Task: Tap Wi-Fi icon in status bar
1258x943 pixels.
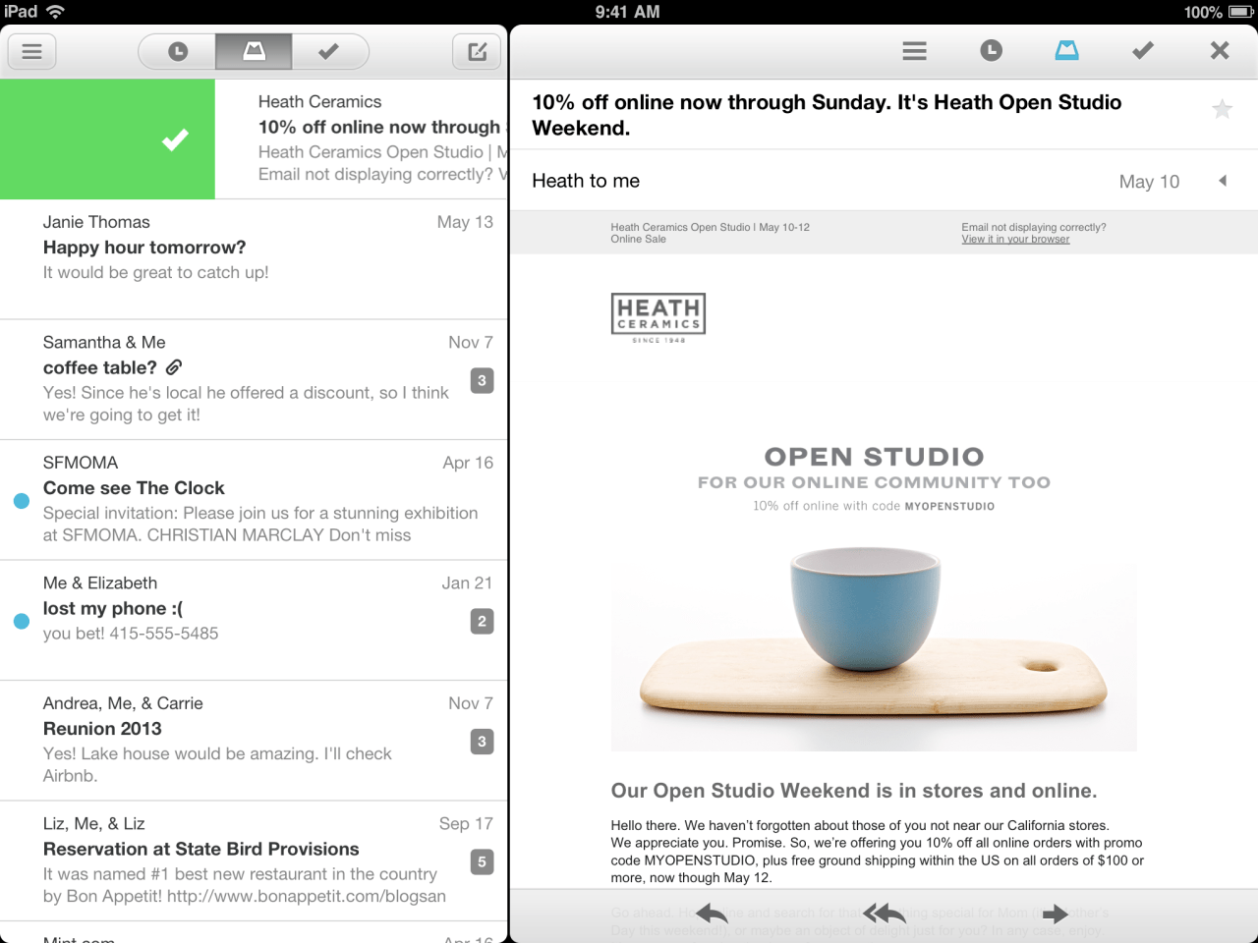Action: pos(56,12)
